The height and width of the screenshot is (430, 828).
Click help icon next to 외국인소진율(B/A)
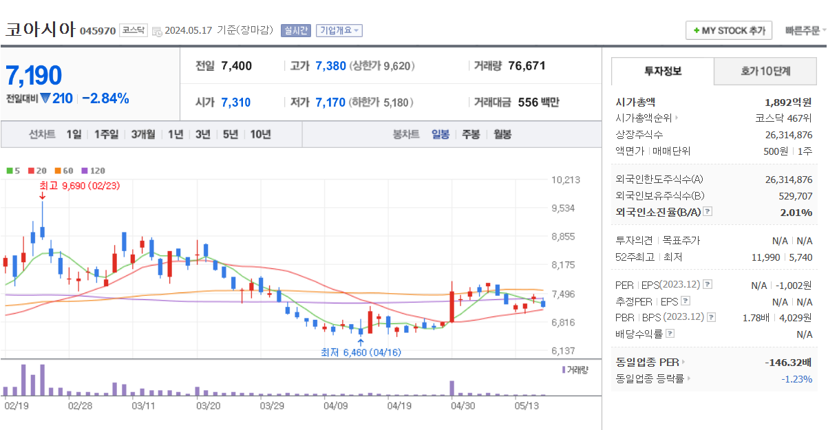[x=708, y=212]
